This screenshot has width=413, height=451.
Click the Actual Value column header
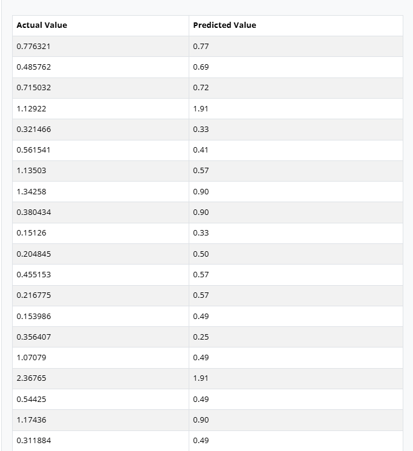pyautogui.click(x=42, y=25)
